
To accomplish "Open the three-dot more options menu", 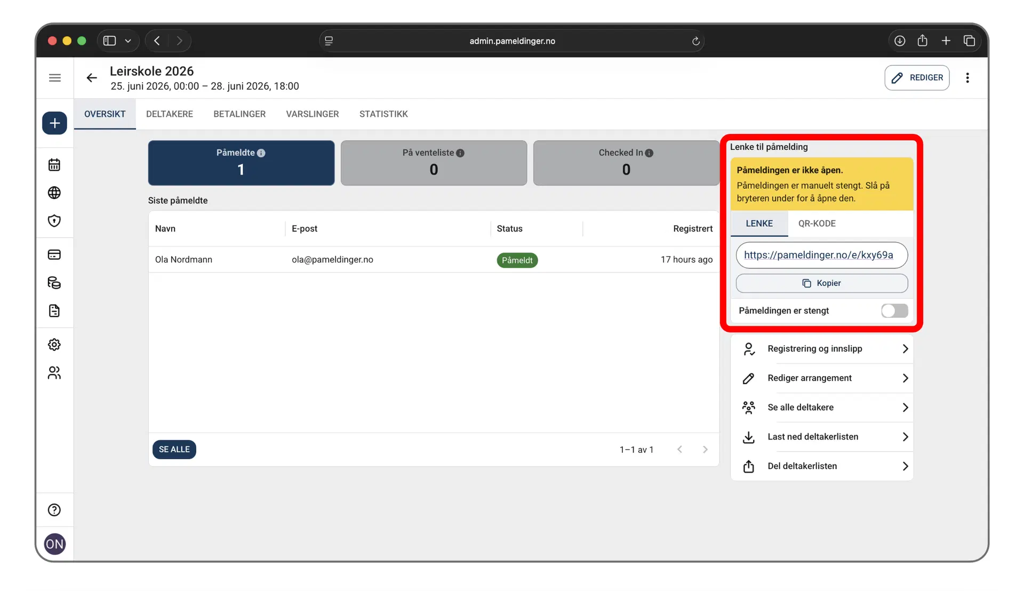I will click(x=967, y=78).
